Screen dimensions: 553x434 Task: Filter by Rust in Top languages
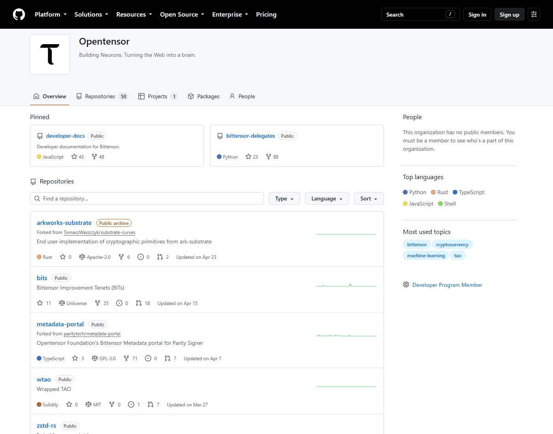pos(440,192)
